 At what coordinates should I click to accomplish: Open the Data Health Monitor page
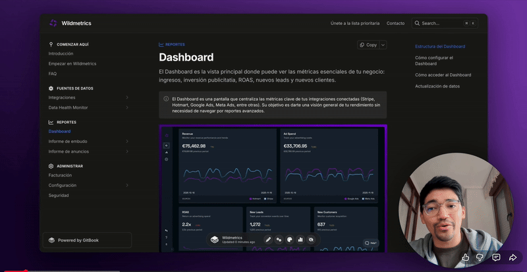69,107
